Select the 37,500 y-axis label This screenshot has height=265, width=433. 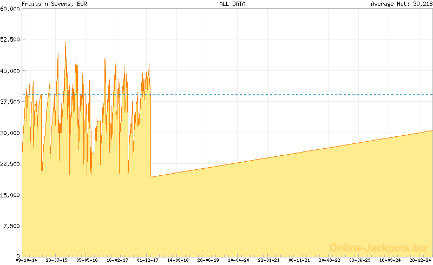click(10, 102)
